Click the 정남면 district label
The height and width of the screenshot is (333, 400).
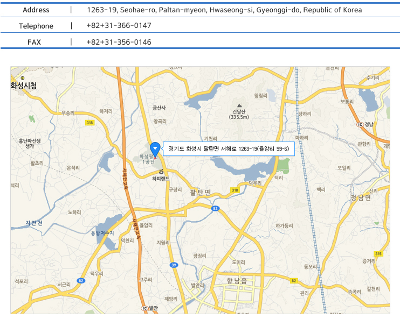(361, 197)
